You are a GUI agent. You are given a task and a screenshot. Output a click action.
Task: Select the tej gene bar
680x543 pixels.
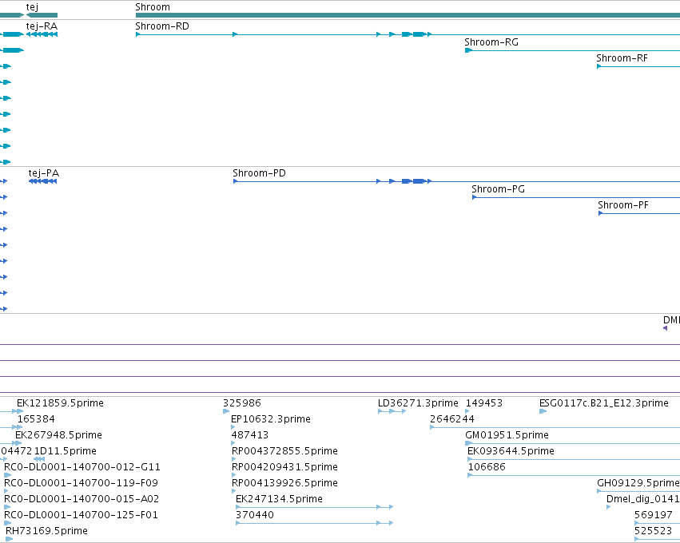pyautogui.click(x=42, y=15)
